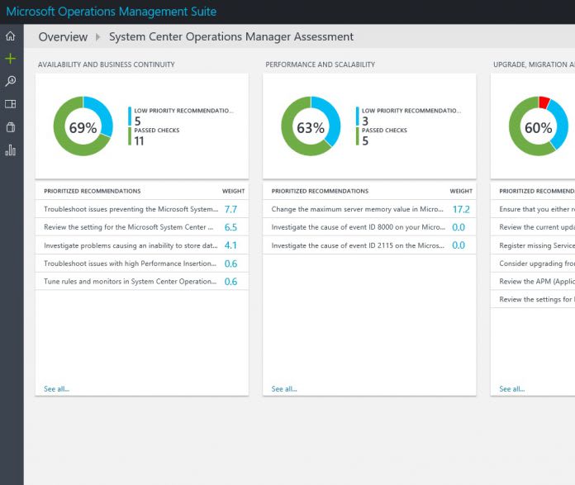Click System Center Operations Manager Assessment breadcrumb
The height and width of the screenshot is (485, 575).
(230, 37)
